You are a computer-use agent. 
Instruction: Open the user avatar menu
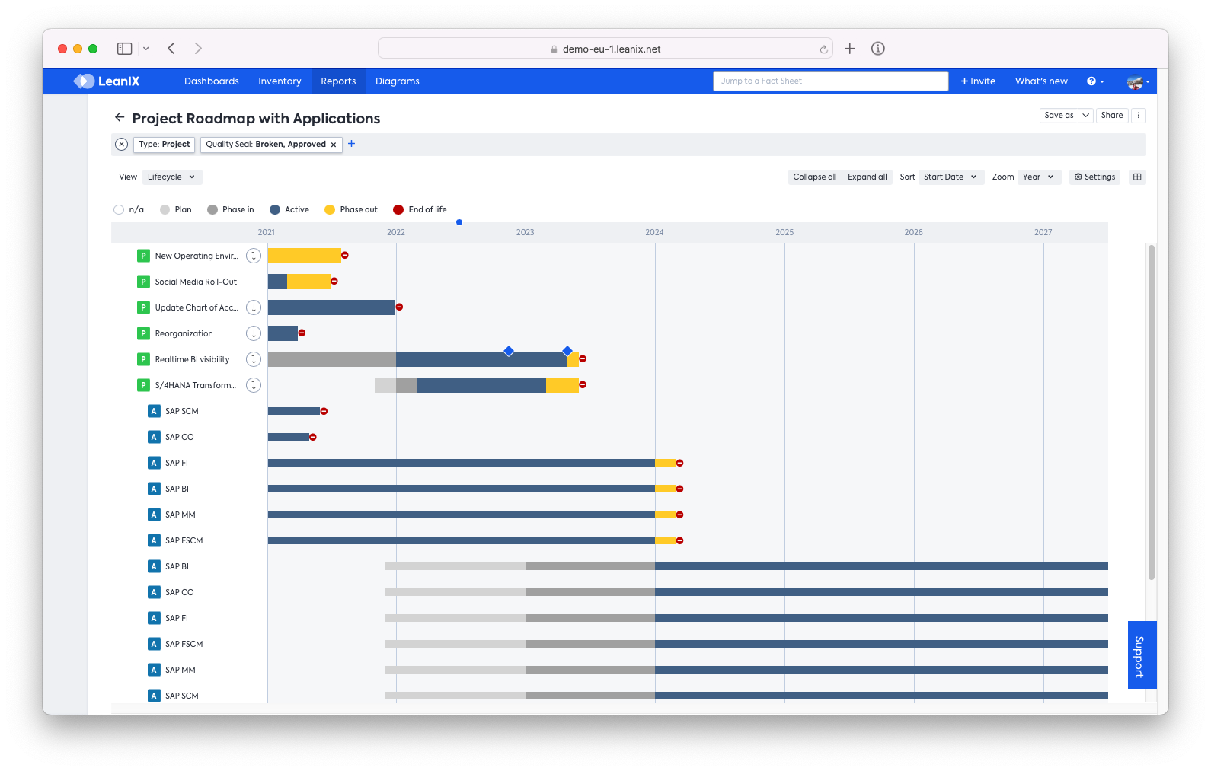(1138, 81)
